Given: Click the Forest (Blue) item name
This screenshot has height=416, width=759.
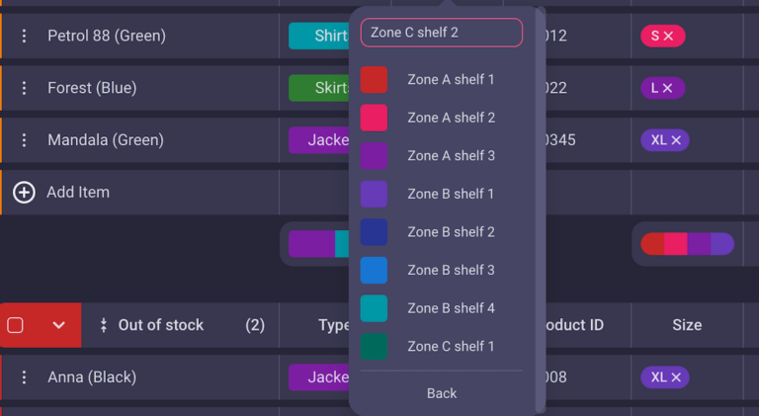Looking at the screenshot, I should [92, 88].
